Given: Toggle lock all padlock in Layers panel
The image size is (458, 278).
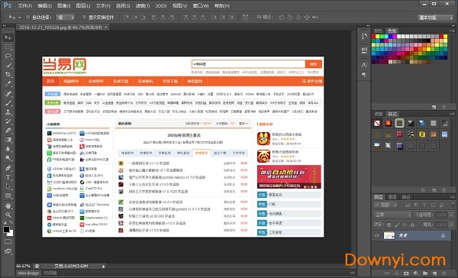Looking at the screenshot, I should [x=412, y=225].
